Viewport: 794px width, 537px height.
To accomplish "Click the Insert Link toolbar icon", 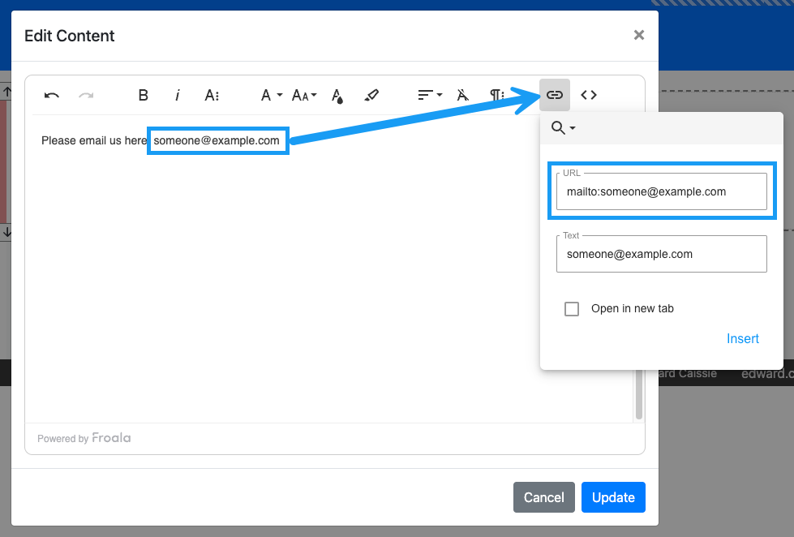I will point(555,95).
